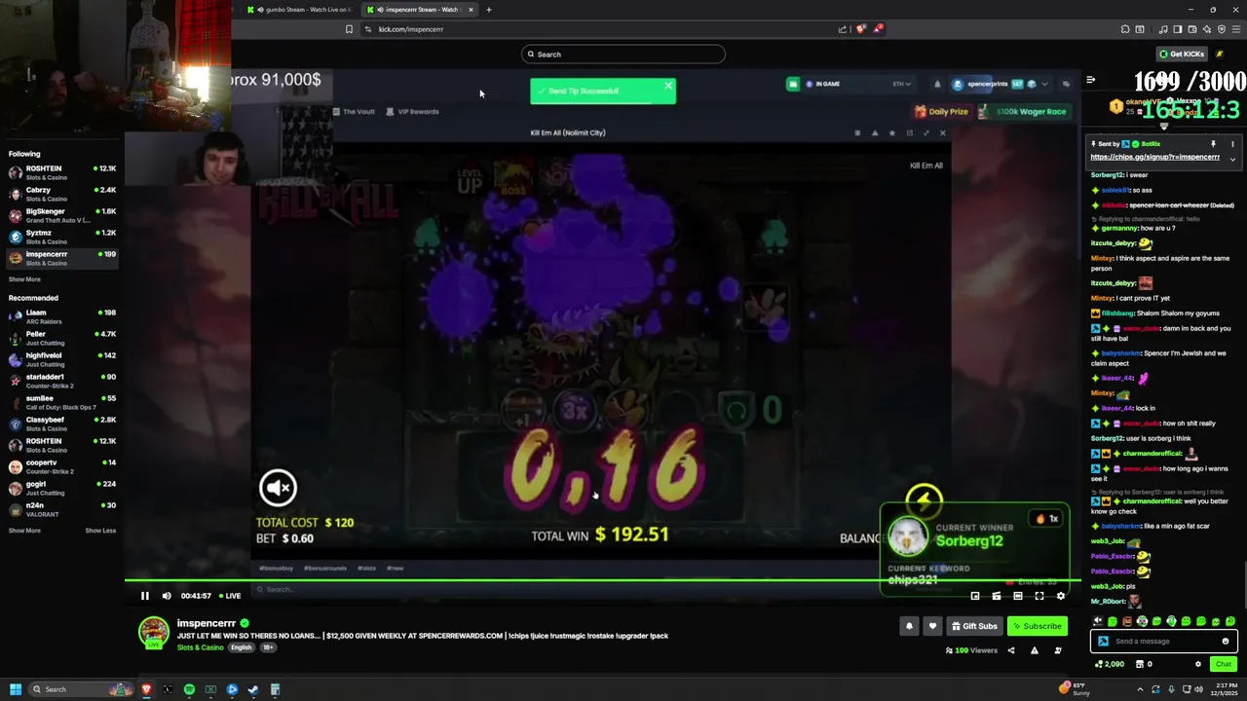Select the imspencerrr Stream browser tab
Image resolution: width=1247 pixels, height=701 pixels.
coord(419,10)
